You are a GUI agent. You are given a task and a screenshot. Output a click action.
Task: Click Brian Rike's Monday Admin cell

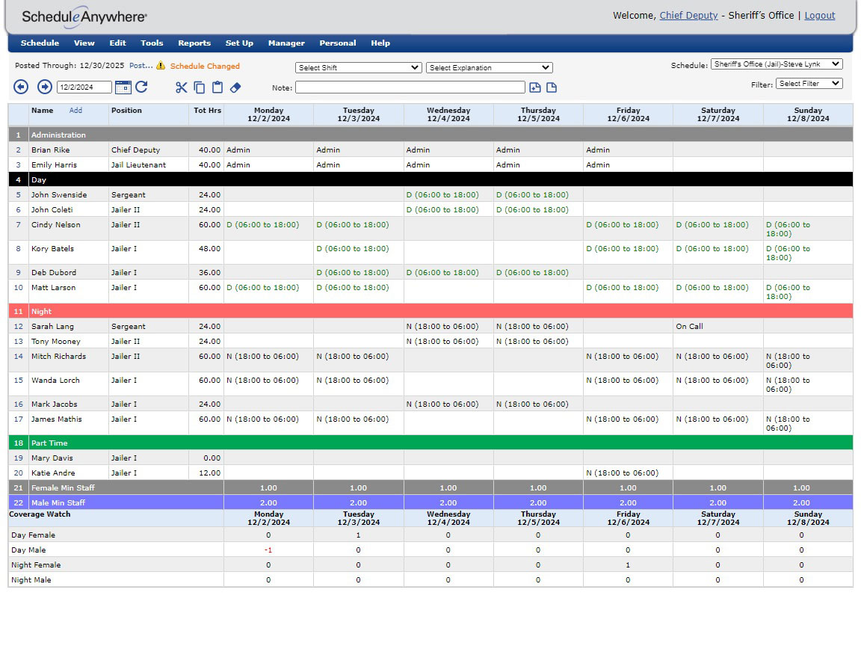coord(268,150)
